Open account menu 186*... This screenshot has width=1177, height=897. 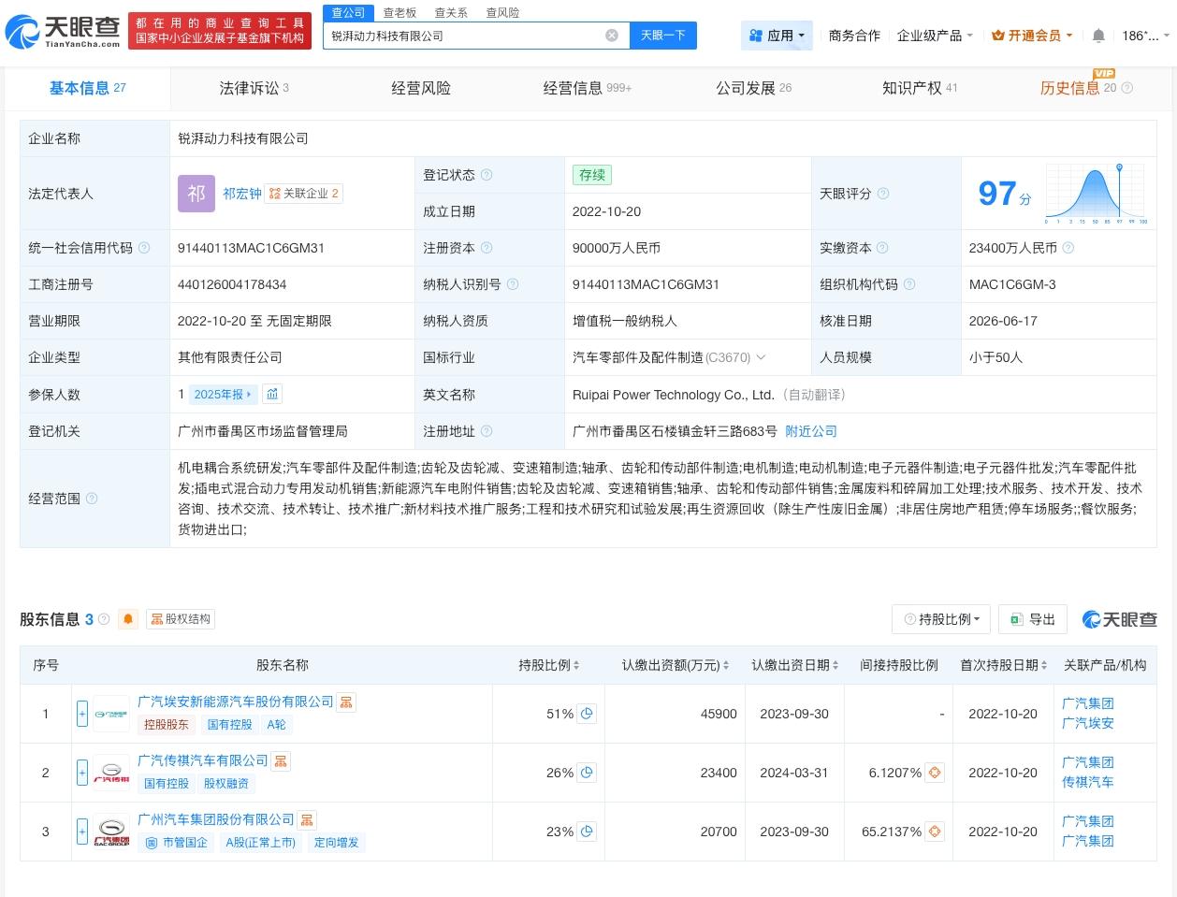point(1145,36)
